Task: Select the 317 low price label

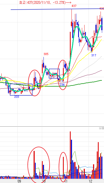Action: (x=94, y=55)
